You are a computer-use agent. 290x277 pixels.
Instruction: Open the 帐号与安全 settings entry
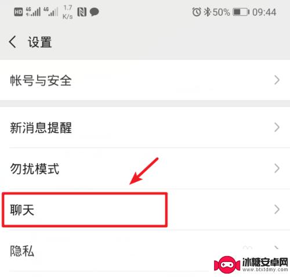pyautogui.click(x=145, y=80)
